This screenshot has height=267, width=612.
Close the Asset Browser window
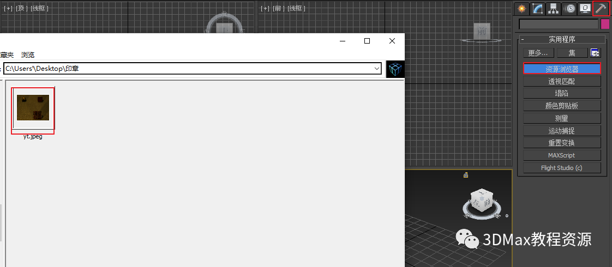392,41
